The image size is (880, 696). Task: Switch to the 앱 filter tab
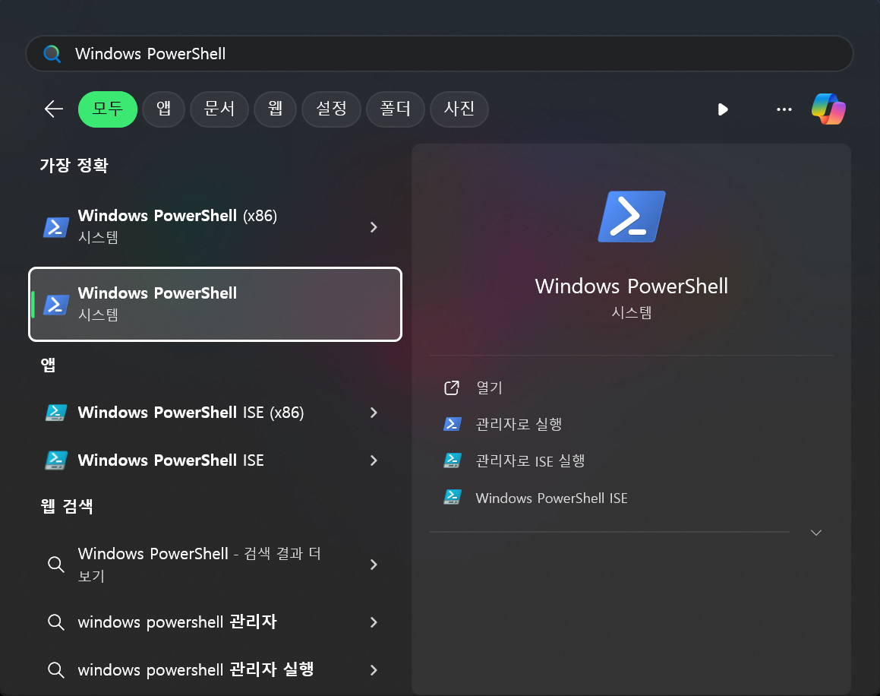click(164, 109)
